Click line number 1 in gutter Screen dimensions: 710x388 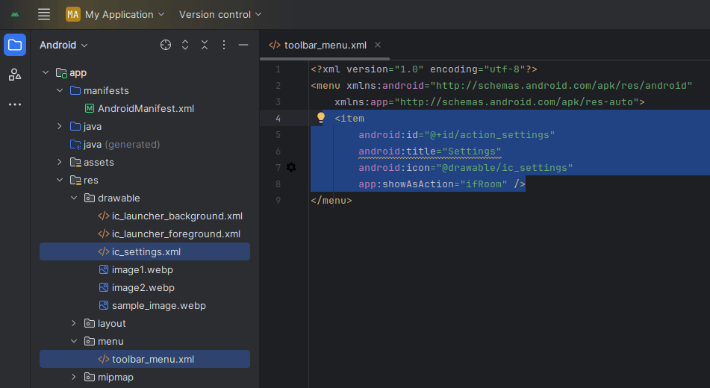pos(278,69)
